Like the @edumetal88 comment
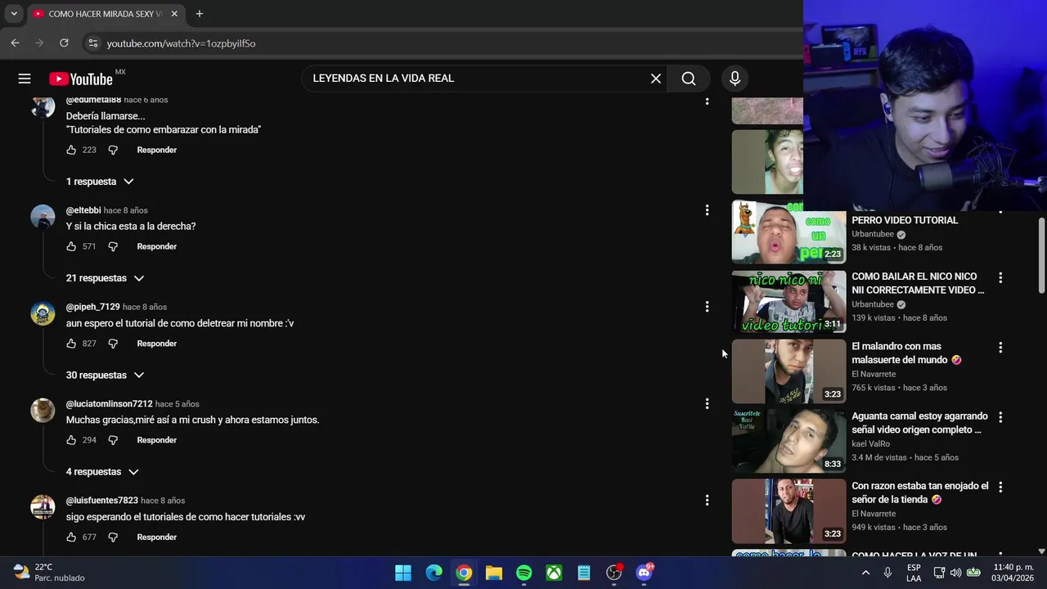Viewport: 1047px width, 589px height. point(71,150)
